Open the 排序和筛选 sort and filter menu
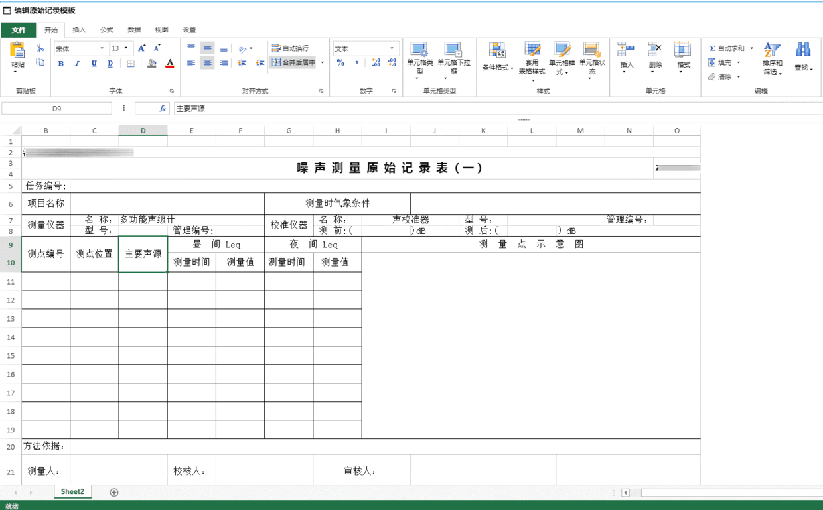 pos(773,59)
